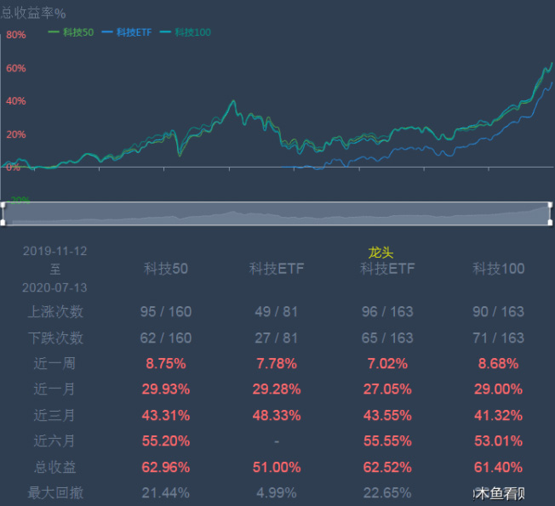Select the 龙头 科技ETF column header
Screen dimensions: 555x506
(387, 269)
